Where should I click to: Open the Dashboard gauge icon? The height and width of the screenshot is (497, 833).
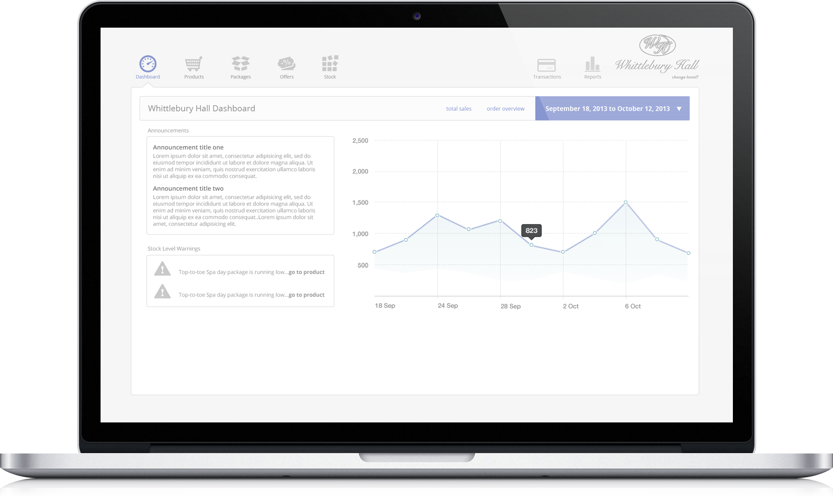pos(148,64)
